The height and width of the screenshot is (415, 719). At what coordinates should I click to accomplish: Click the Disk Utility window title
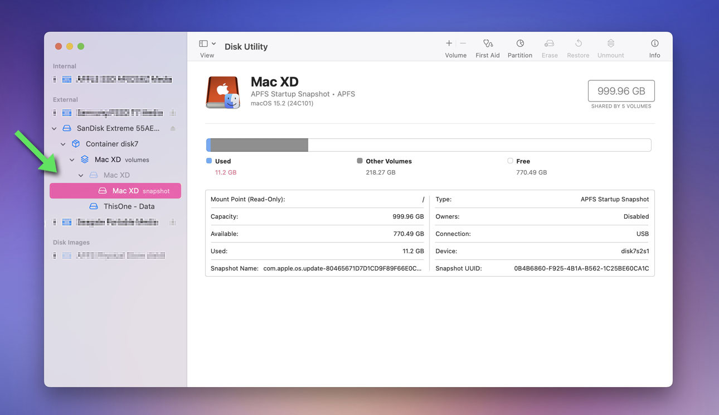[246, 47]
